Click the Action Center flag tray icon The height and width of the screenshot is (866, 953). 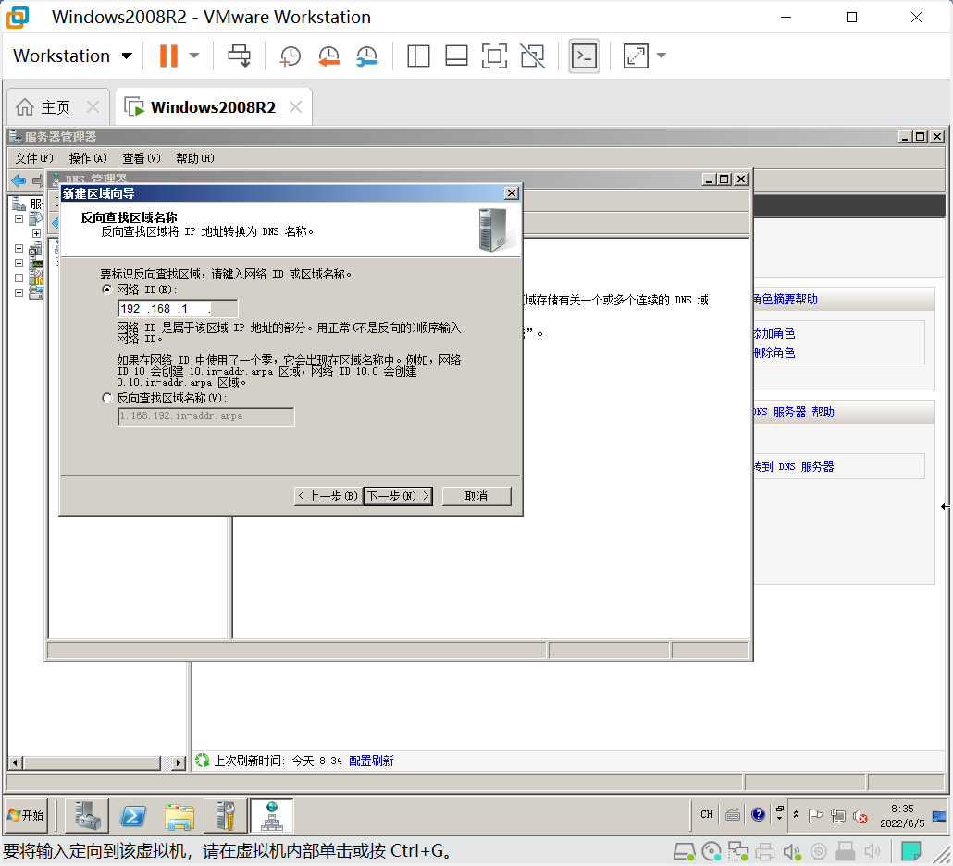pyautogui.click(x=816, y=815)
